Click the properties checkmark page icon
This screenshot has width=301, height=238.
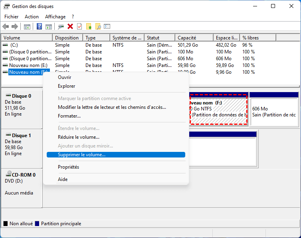79,26
